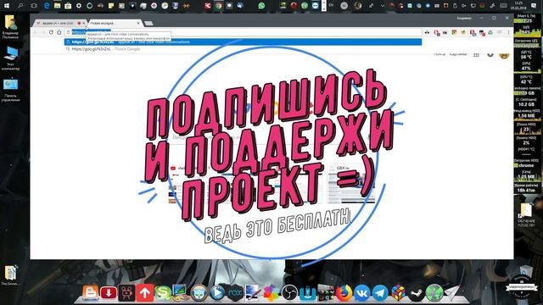Image resolution: width=543 pixels, height=305 pixels.
Task: Go to Chrome home page
Action: click(59, 32)
